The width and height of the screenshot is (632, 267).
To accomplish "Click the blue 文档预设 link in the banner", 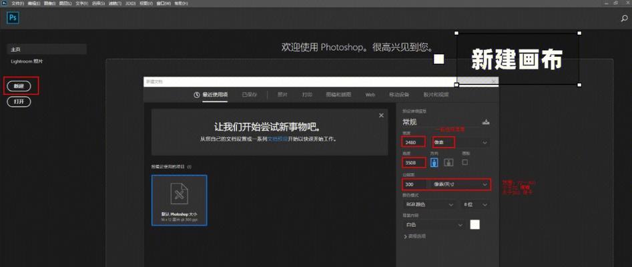I will (278, 139).
